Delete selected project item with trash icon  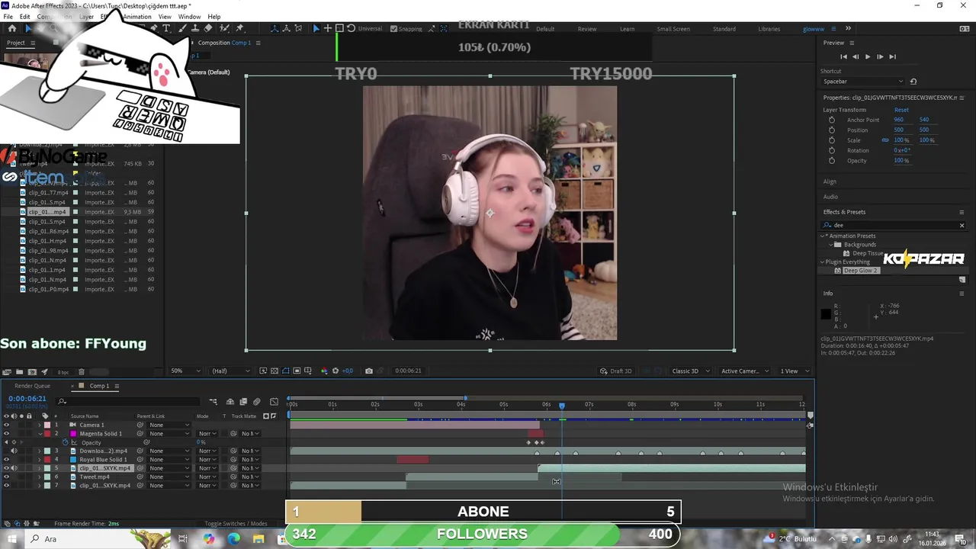pos(82,371)
